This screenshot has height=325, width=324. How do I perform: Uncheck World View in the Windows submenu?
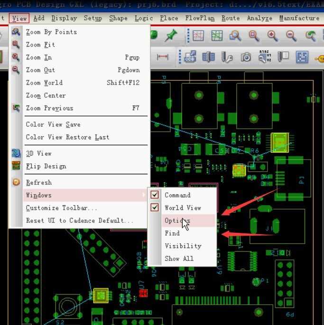tap(155, 207)
